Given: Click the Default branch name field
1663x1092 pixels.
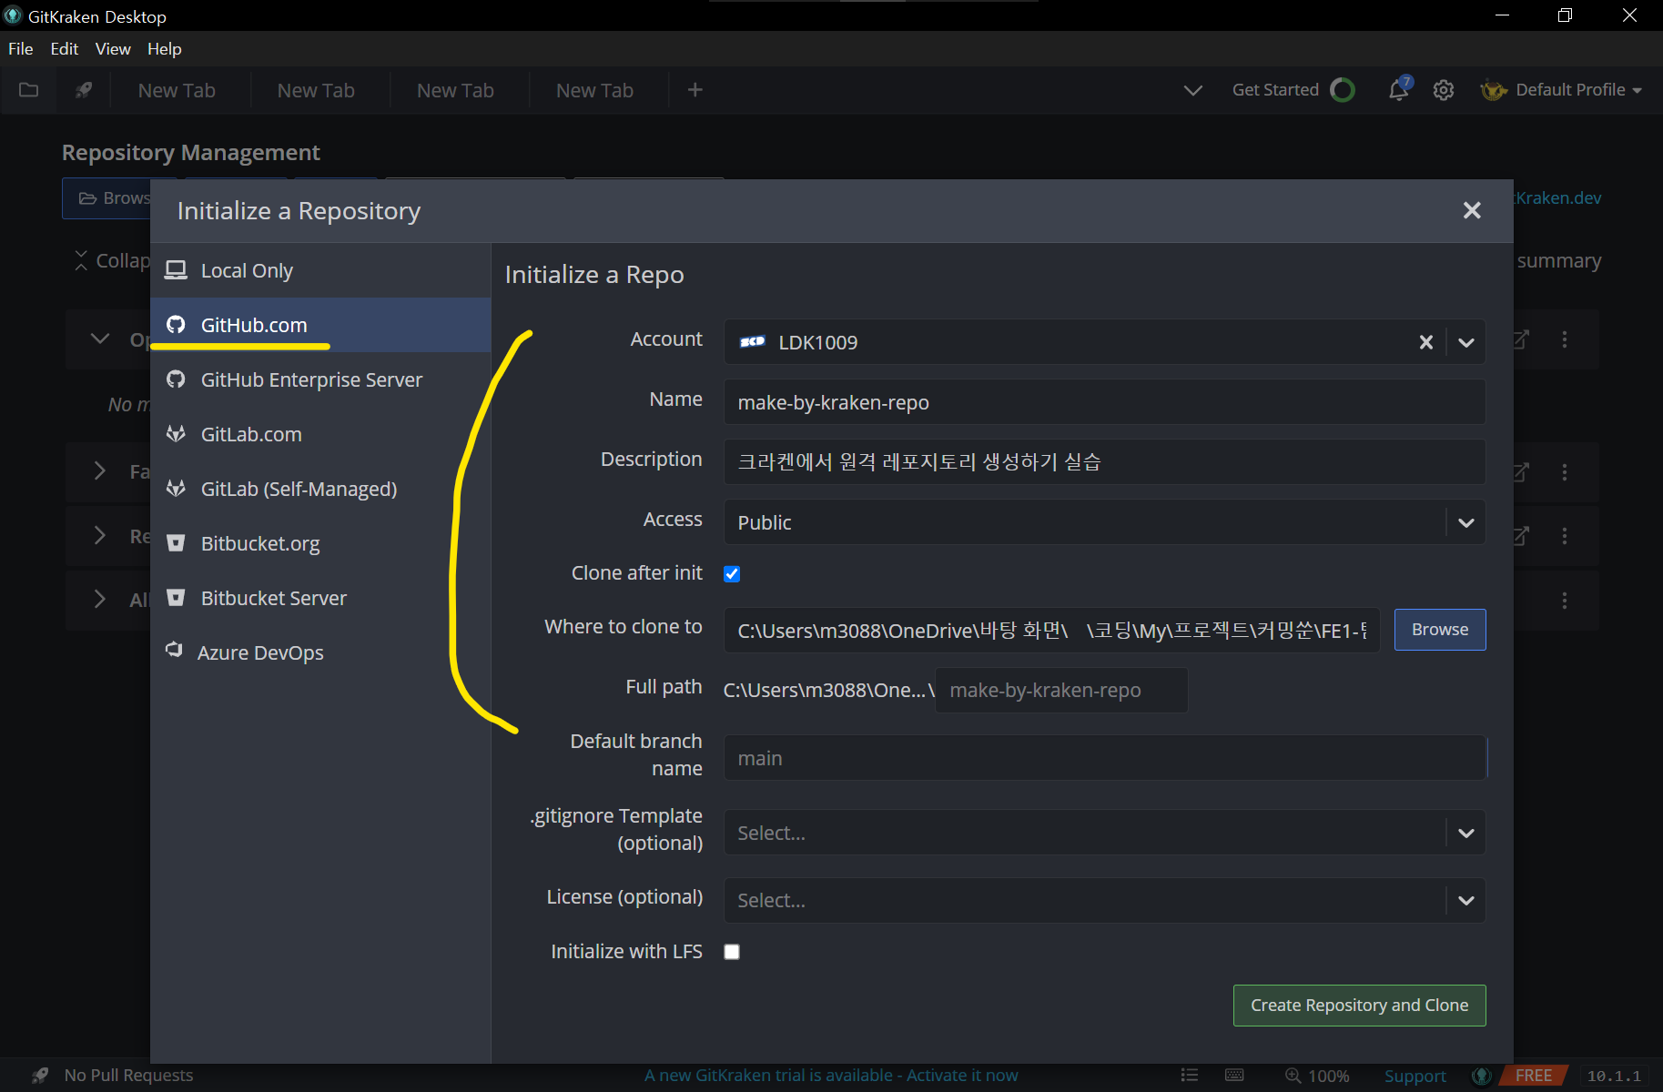Looking at the screenshot, I should [1104, 758].
